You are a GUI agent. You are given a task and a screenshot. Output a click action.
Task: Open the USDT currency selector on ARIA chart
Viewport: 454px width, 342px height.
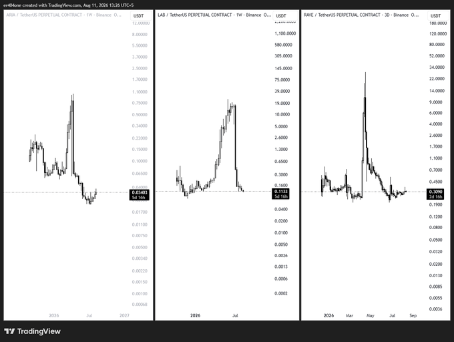[141, 15]
